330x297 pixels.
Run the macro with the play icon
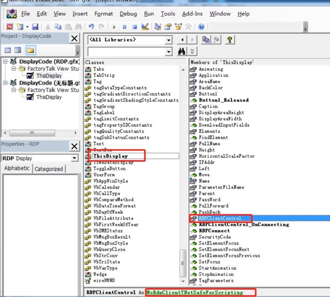click(114, 27)
